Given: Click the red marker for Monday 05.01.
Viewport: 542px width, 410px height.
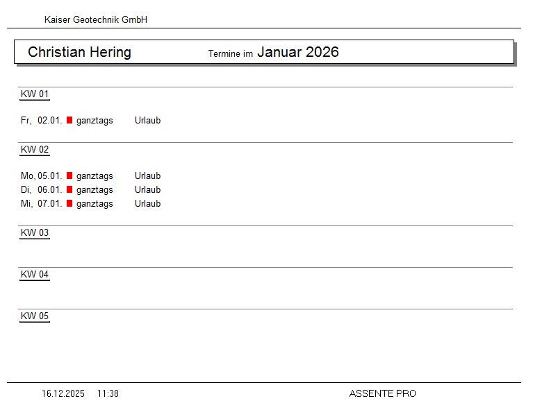Looking at the screenshot, I should (x=69, y=176).
